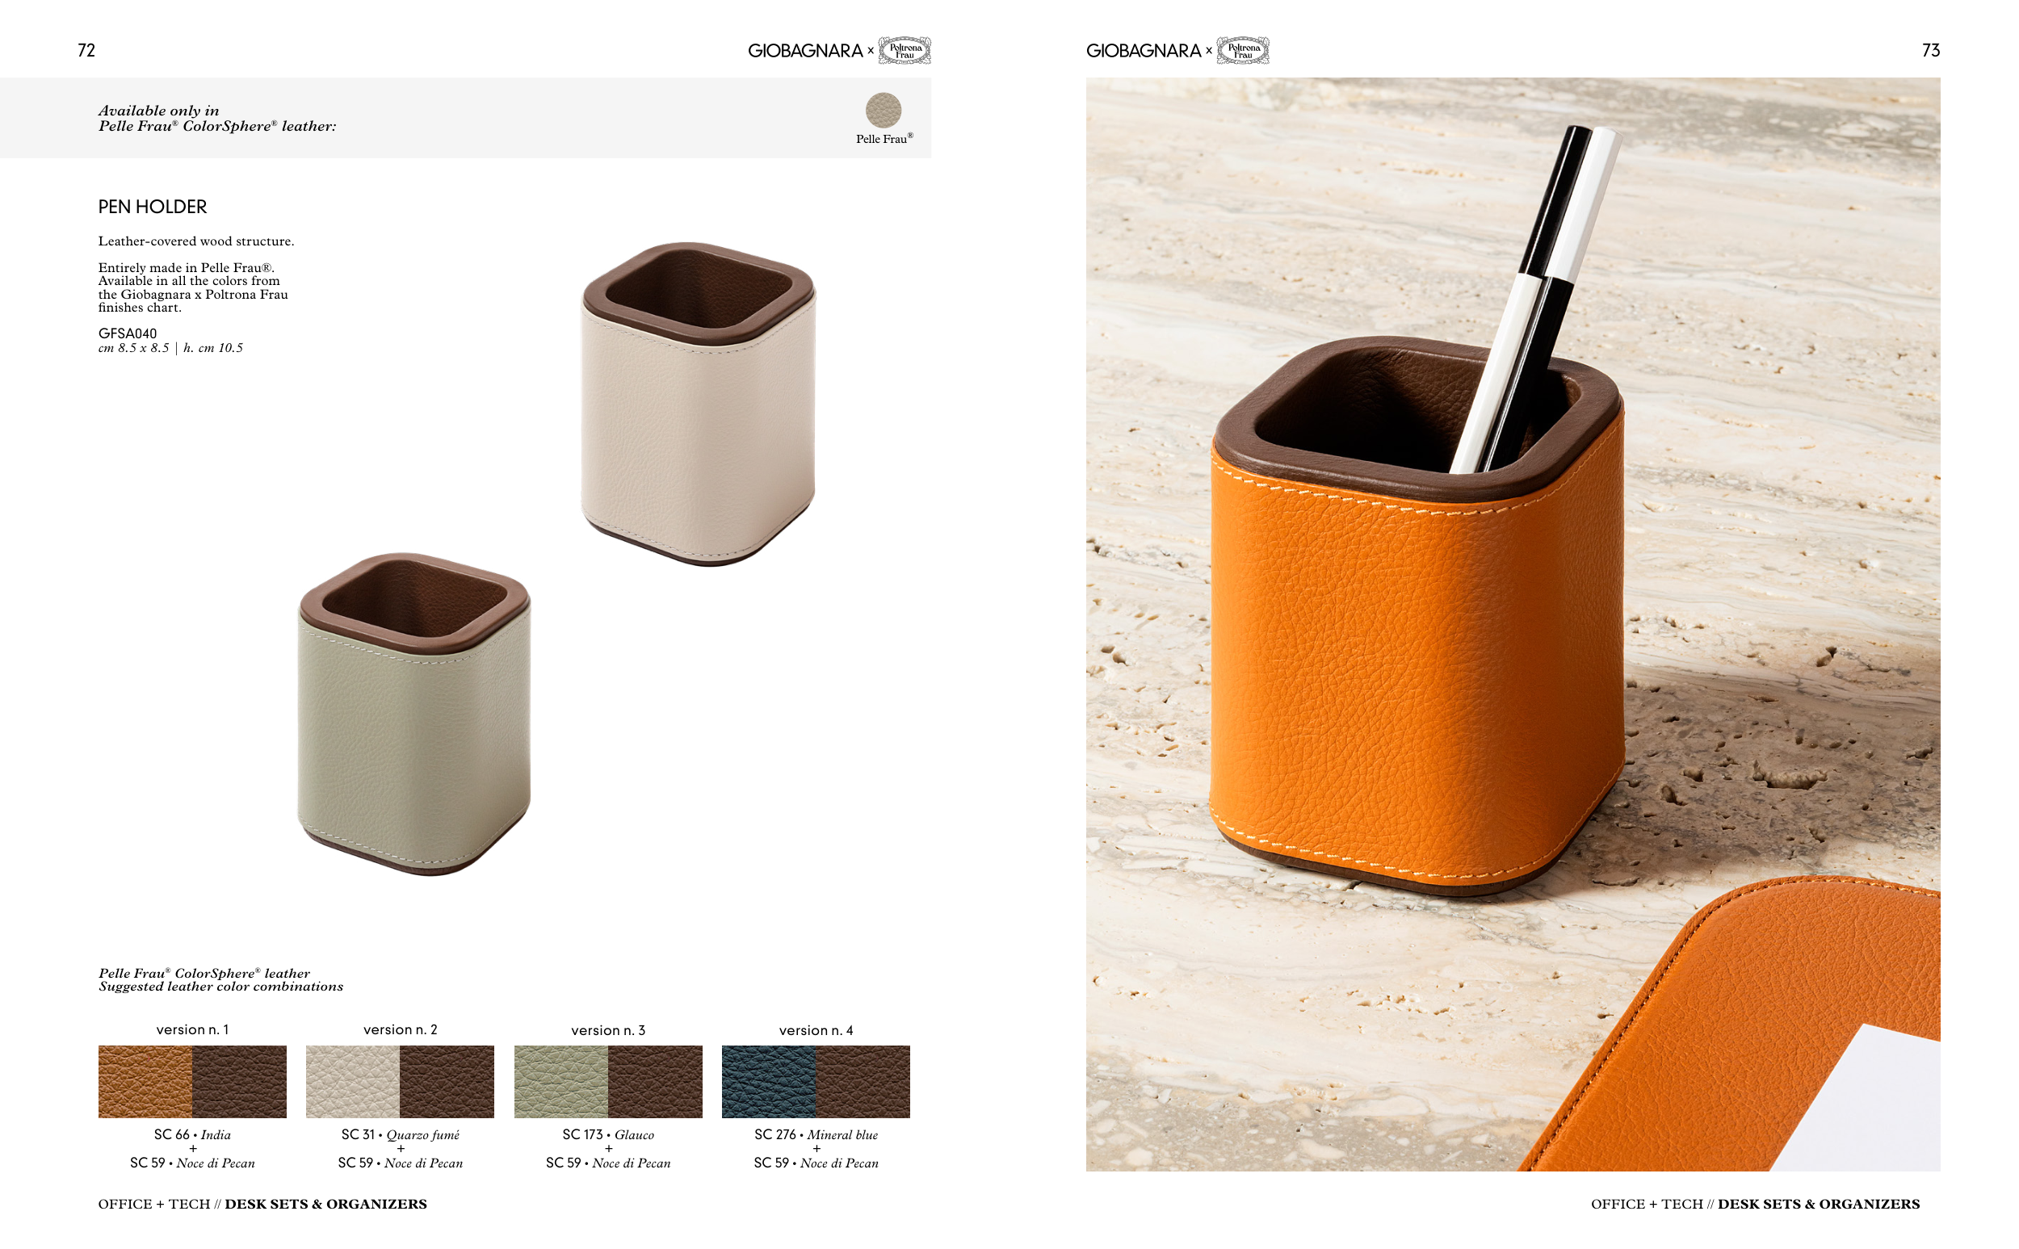Click the GIOBAGNARA wordmark on the left page
Screen dimensions: 2019x1249
point(804,50)
